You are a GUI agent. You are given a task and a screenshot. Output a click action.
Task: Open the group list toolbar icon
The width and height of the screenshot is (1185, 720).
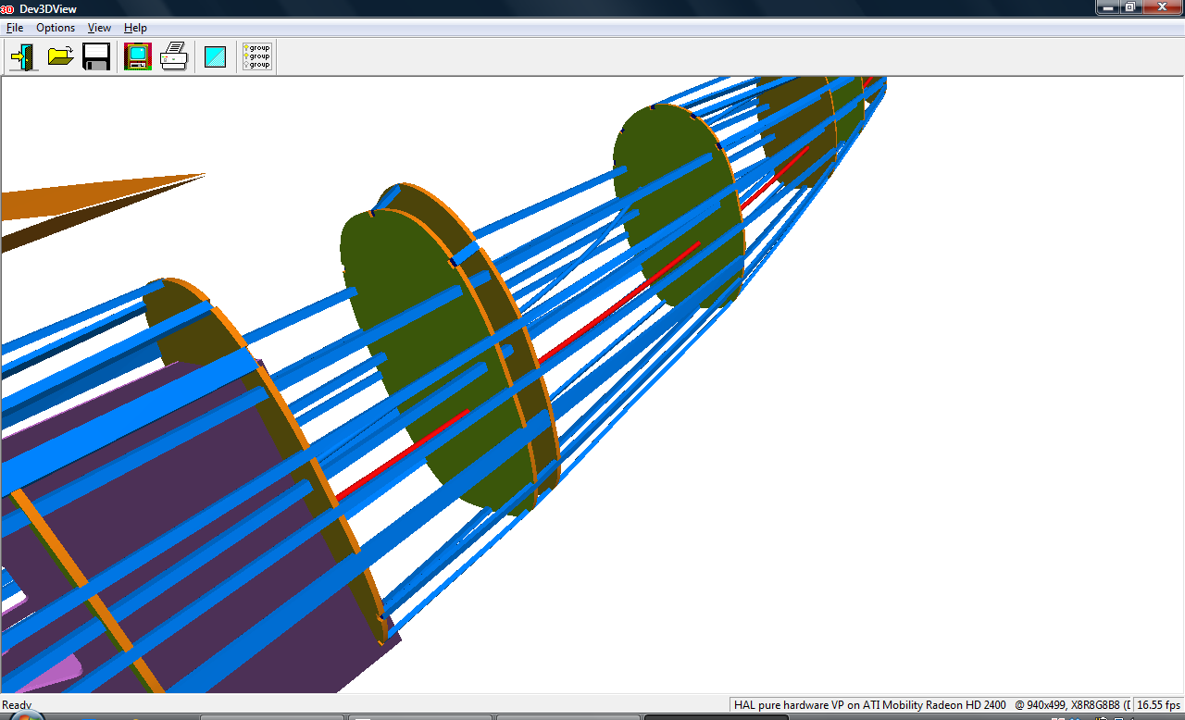(256, 56)
